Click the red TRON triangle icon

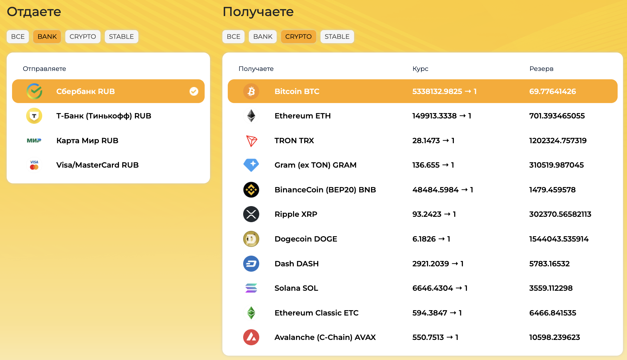click(252, 141)
